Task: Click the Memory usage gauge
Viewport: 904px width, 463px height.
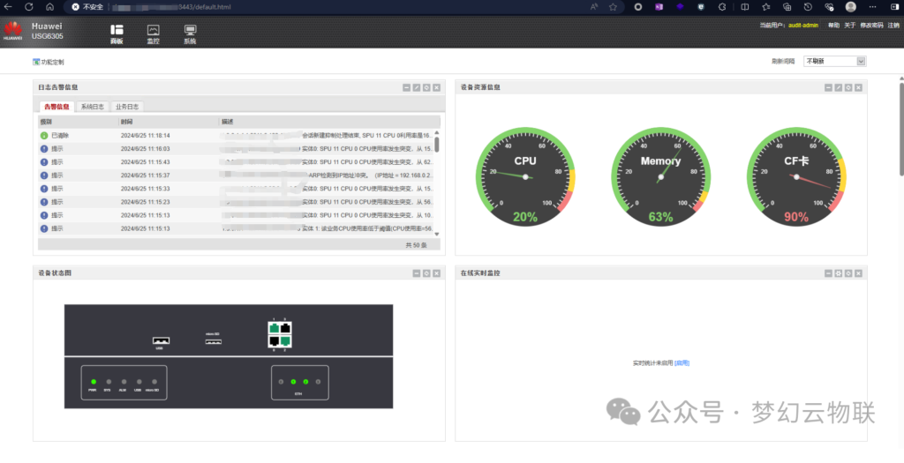Action: (x=660, y=176)
